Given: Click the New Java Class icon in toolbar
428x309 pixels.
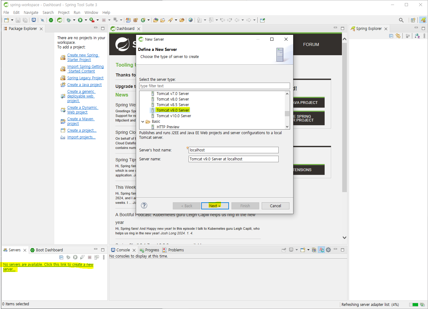Looking at the screenshot, I should (143, 20).
